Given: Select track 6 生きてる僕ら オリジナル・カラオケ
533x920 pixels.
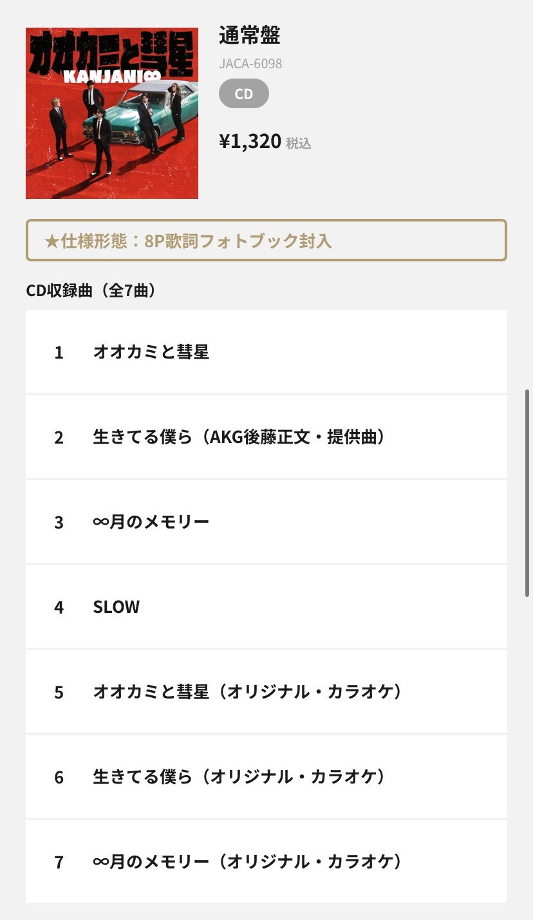Looking at the screenshot, I should (x=266, y=776).
